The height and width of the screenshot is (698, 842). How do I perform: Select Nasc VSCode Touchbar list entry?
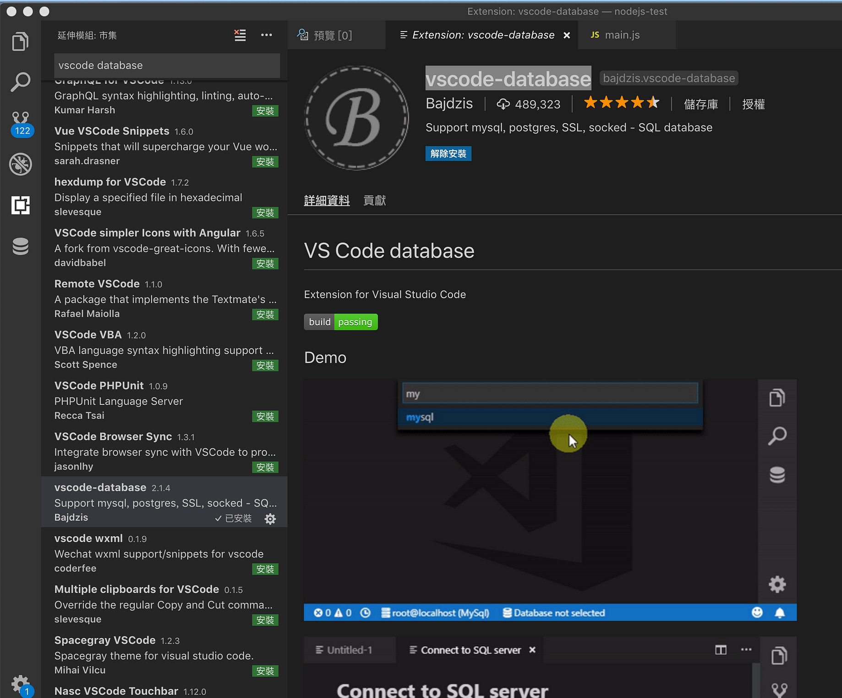click(164, 691)
